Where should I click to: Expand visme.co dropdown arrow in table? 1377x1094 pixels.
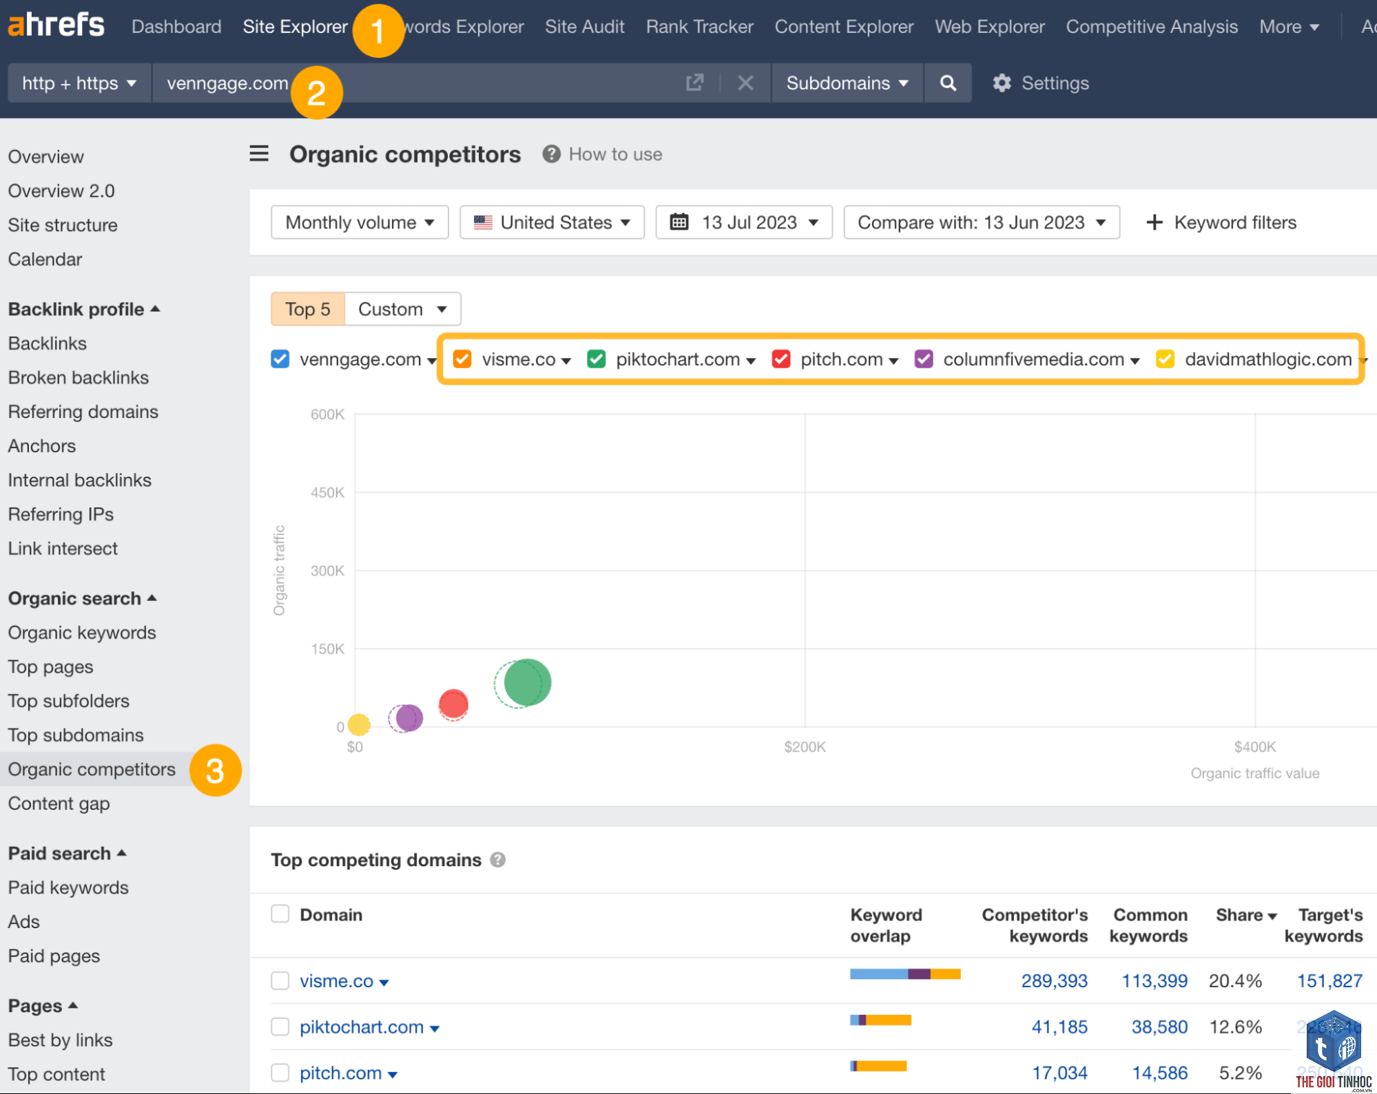pos(384,982)
